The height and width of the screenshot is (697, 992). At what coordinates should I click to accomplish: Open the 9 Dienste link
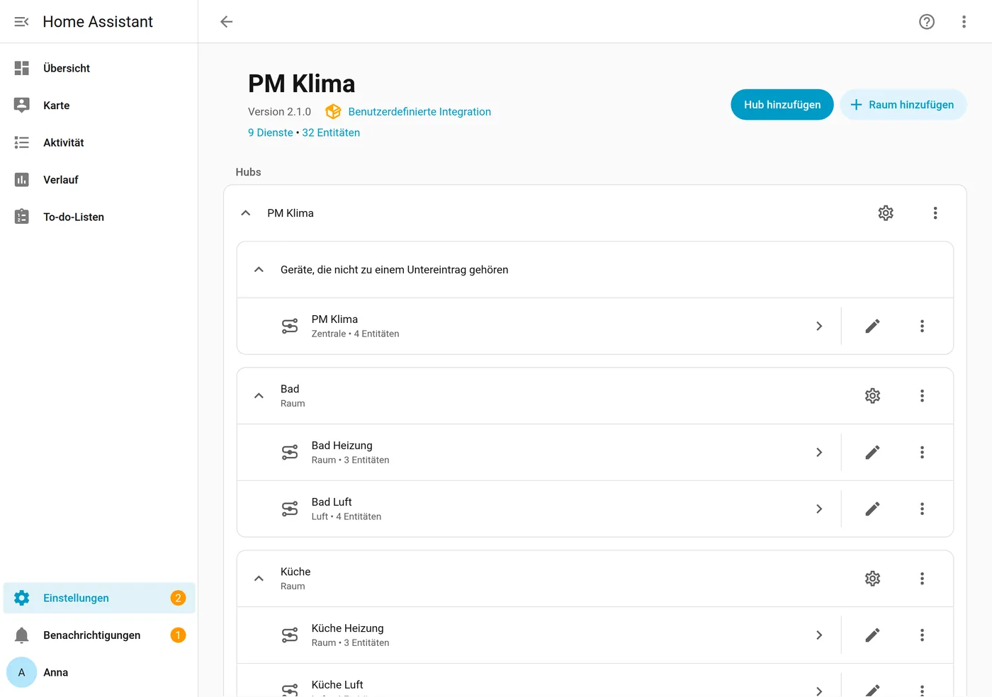271,132
